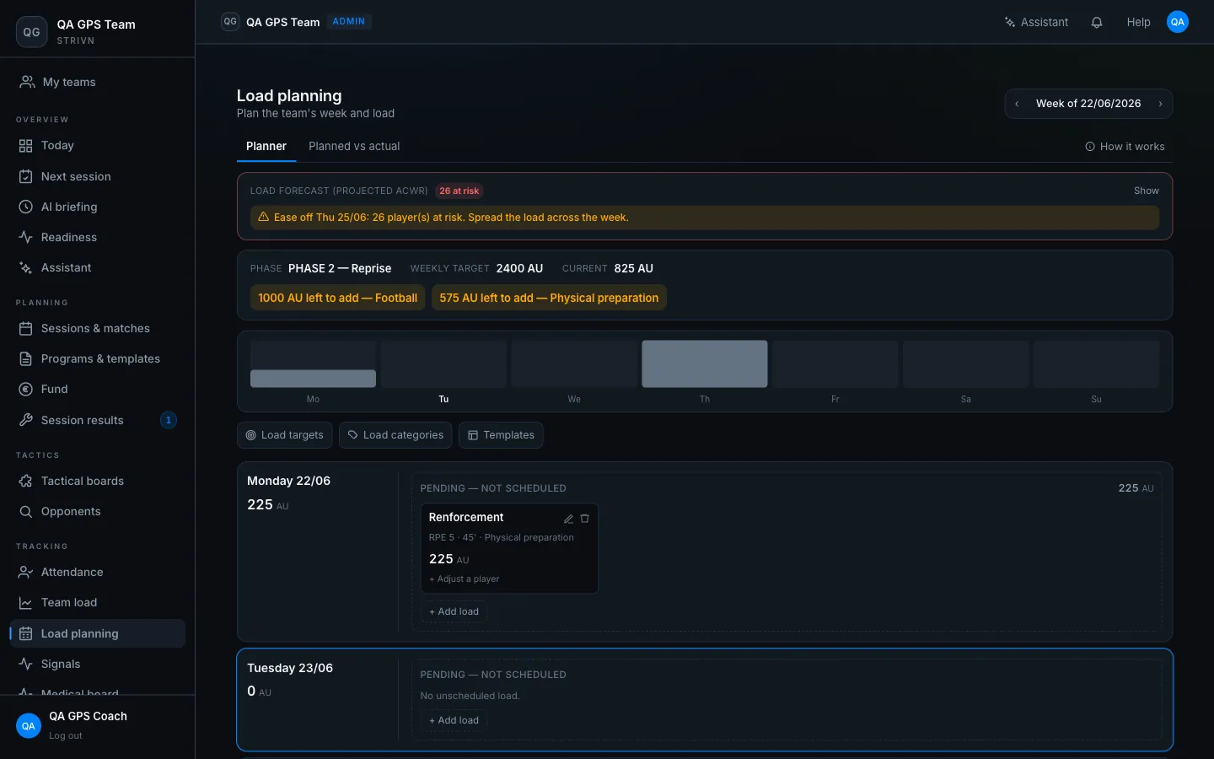Select Thursday bar in week chart
The height and width of the screenshot is (759, 1214).
[705, 364]
